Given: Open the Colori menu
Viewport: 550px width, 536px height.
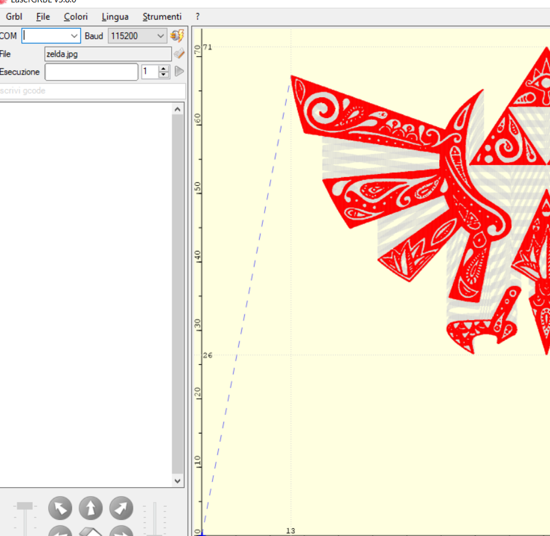Looking at the screenshot, I should (x=76, y=17).
